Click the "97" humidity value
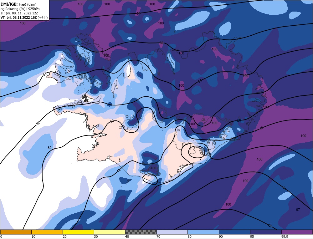 [298, 210]
